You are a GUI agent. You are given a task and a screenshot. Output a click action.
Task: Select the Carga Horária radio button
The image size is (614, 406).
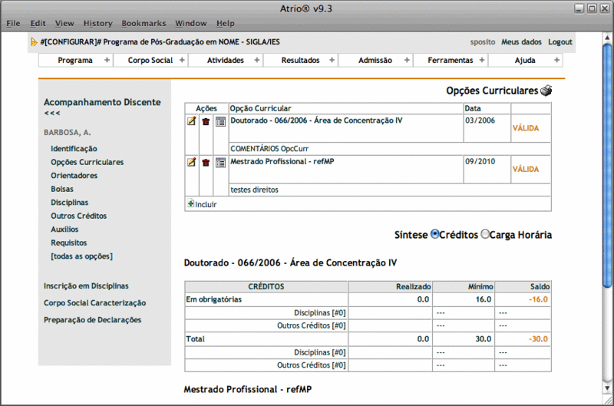484,234
